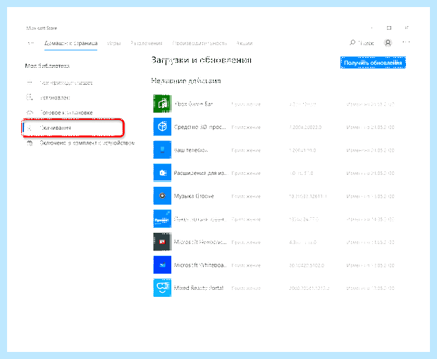Click the Xbox Game Bar green icon

162,104
